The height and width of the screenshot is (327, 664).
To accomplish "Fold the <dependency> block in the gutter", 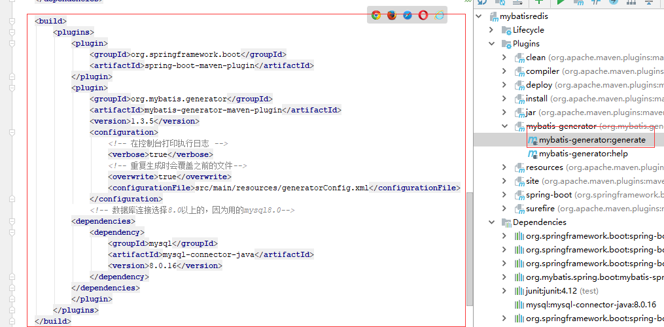I will (x=12, y=232).
